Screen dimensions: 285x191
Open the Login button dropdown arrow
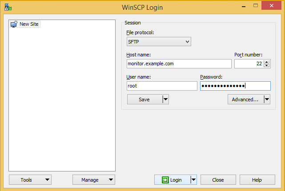[194, 180]
